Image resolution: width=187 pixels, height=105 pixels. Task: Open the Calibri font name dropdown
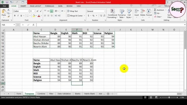(x=28, y=11)
